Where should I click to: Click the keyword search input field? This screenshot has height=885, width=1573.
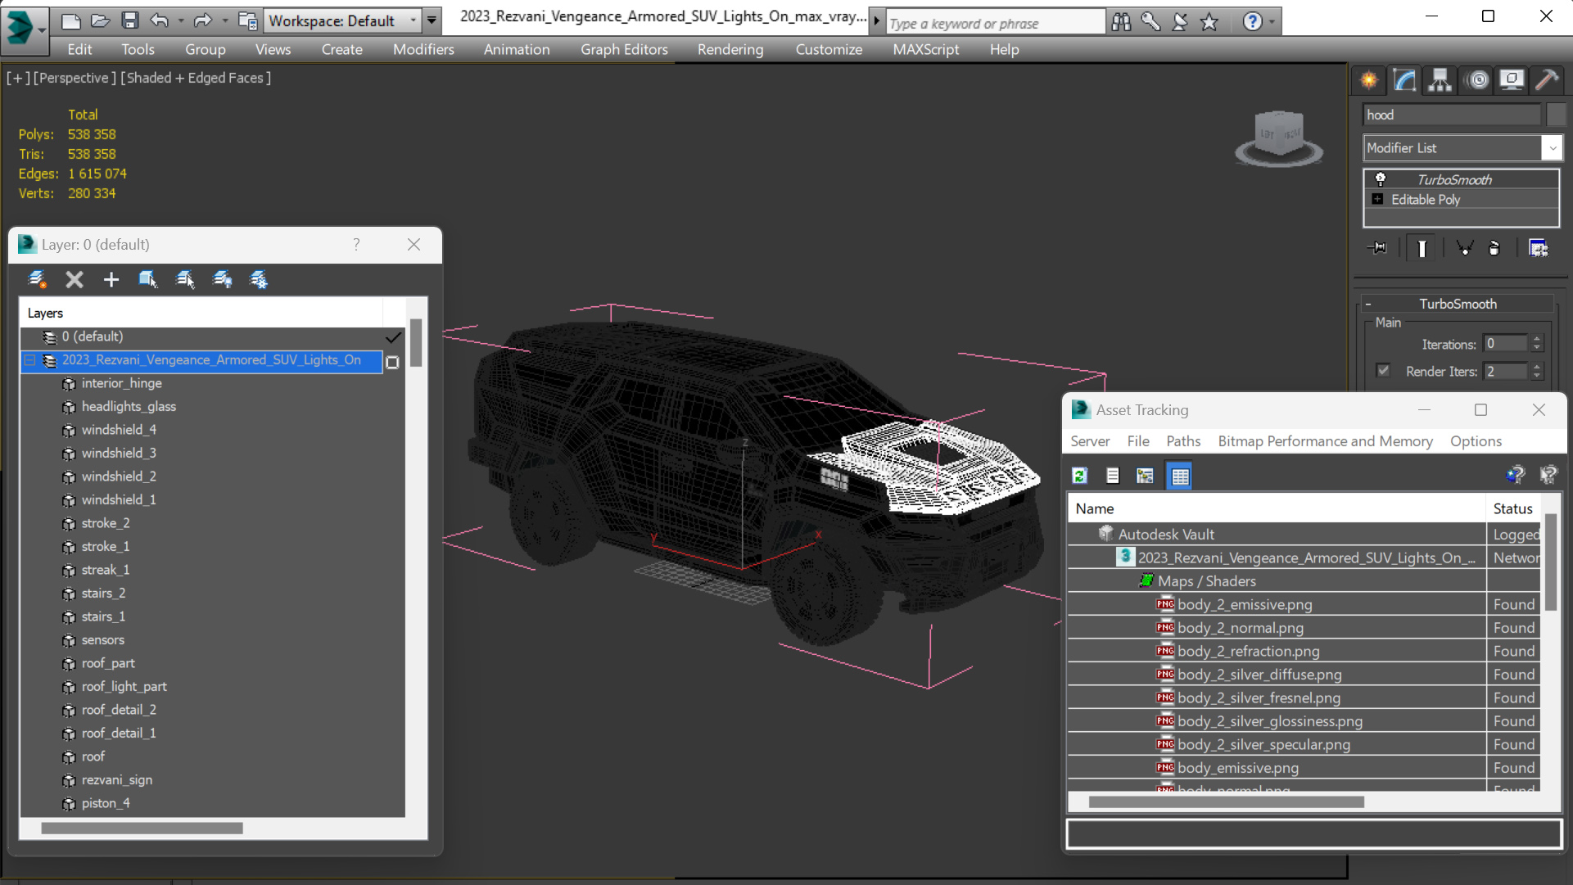point(995,23)
